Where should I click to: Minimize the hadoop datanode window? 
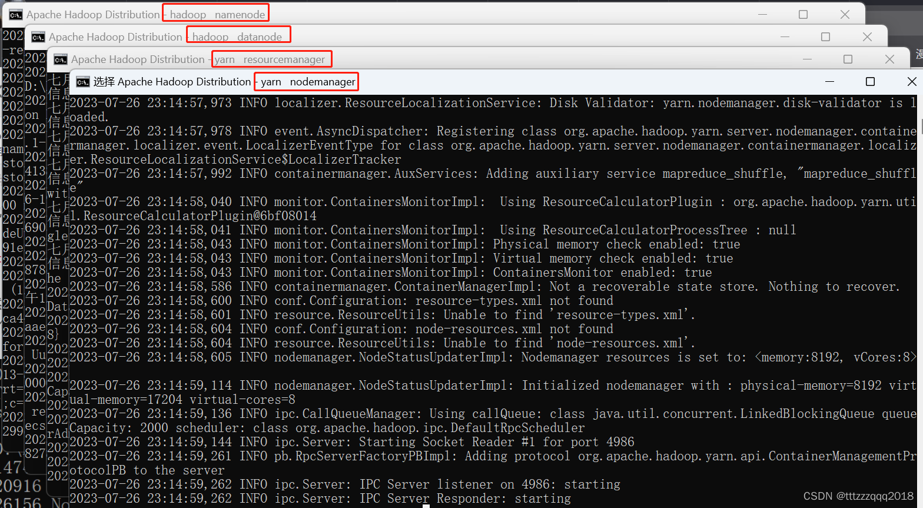pyautogui.click(x=785, y=36)
